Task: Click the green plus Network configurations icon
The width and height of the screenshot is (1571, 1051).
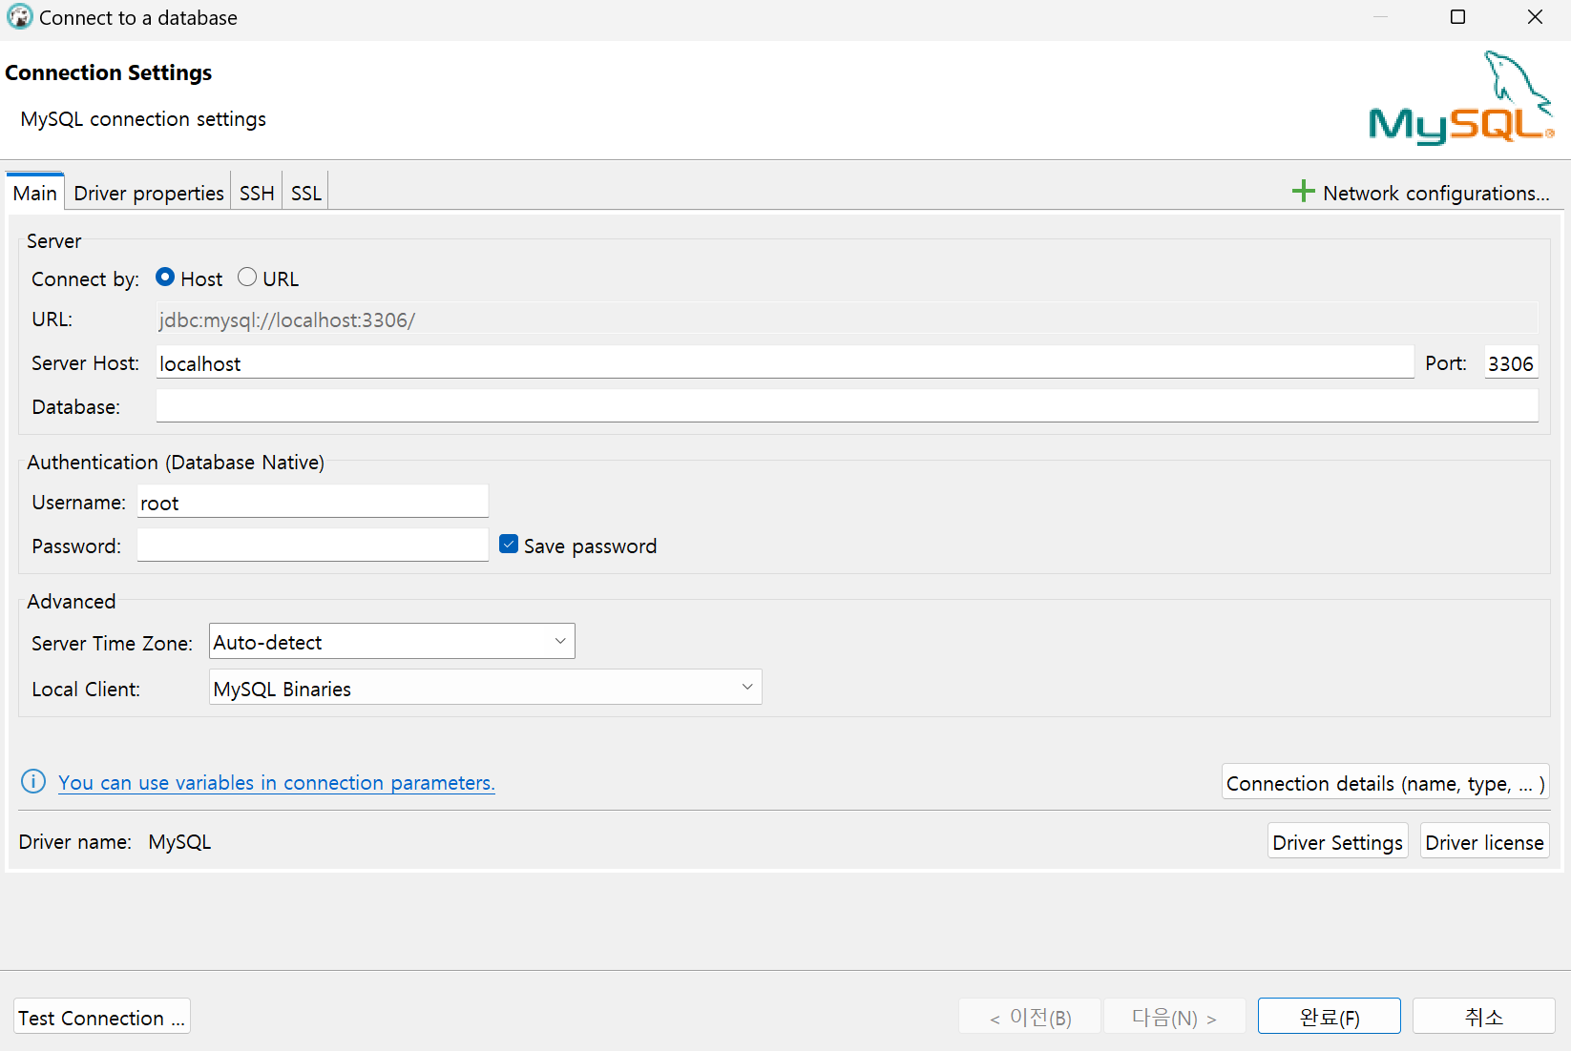Action: coord(1303,191)
